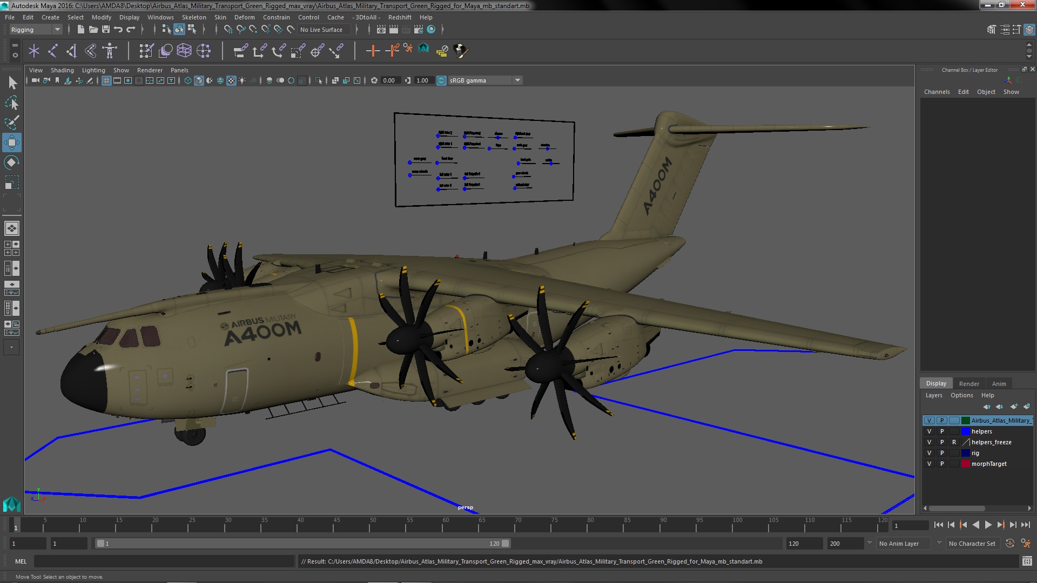Screen dimensions: 1037x583
Task: Select the Rotate tool
Action: click(x=11, y=162)
